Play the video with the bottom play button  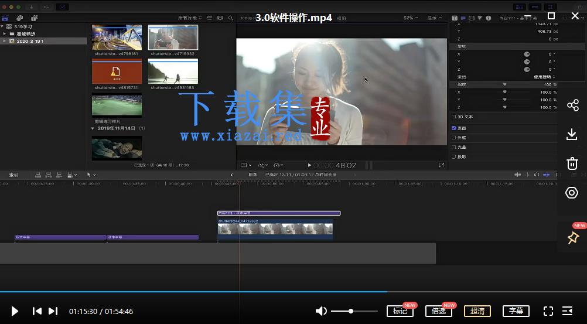pos(15,311)
